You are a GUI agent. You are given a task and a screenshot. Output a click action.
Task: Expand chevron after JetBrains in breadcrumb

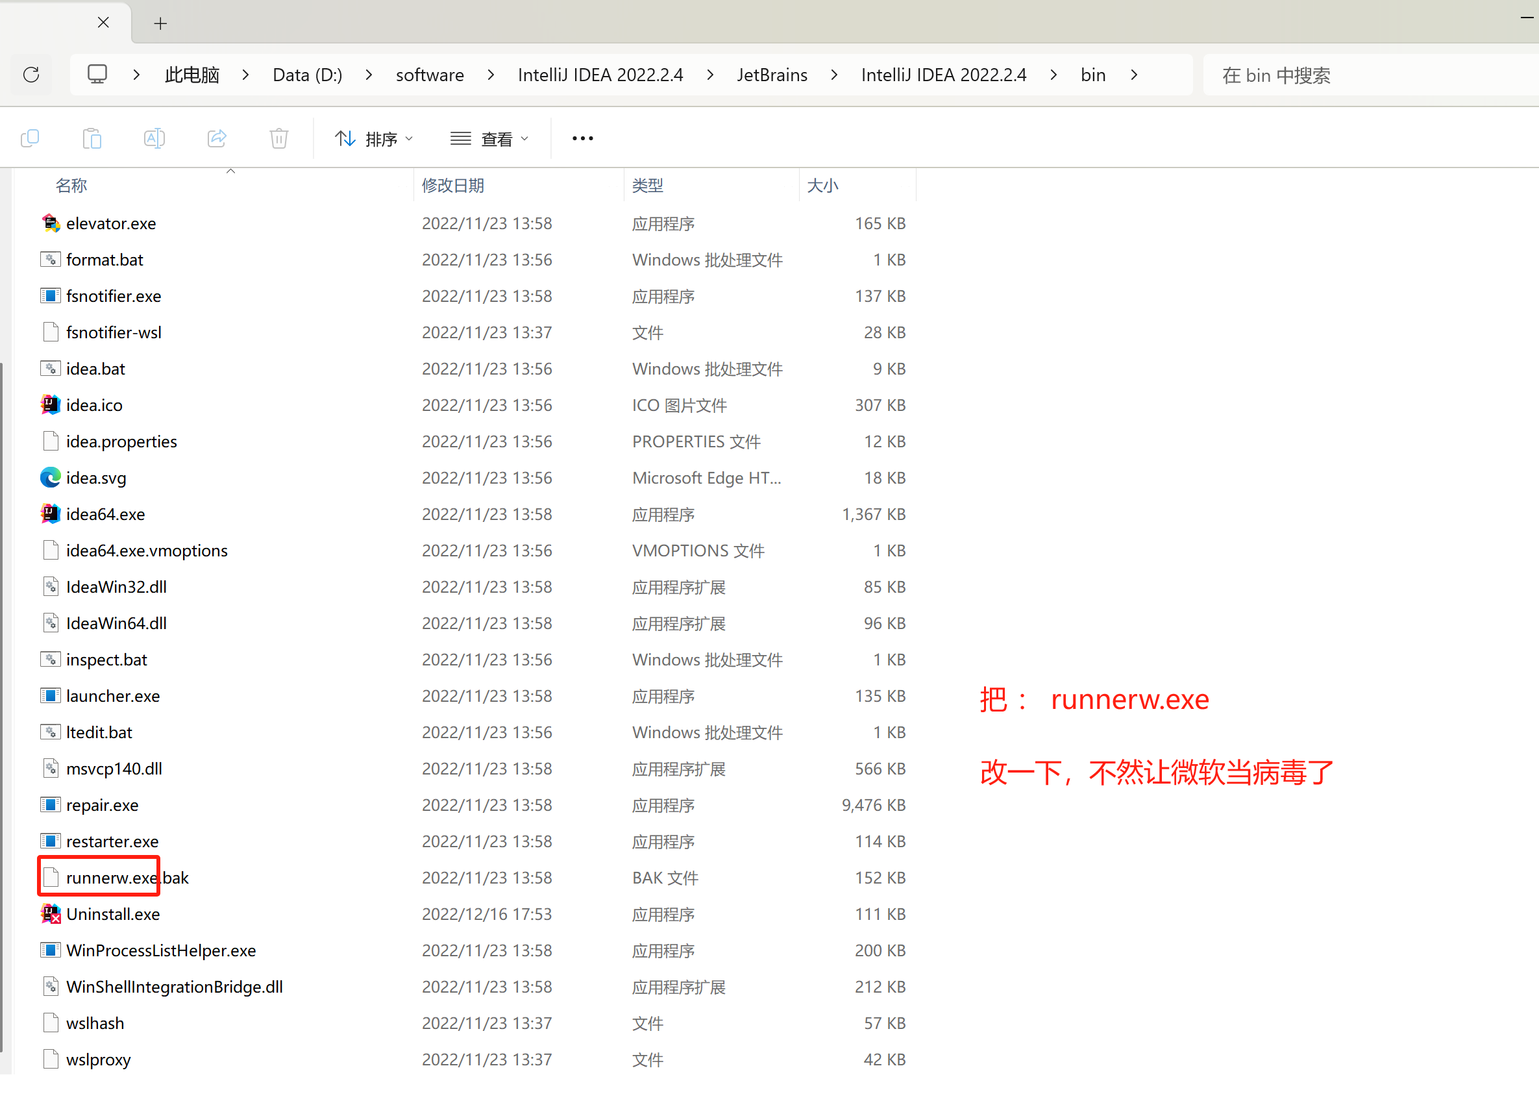[x=834, y=75]
